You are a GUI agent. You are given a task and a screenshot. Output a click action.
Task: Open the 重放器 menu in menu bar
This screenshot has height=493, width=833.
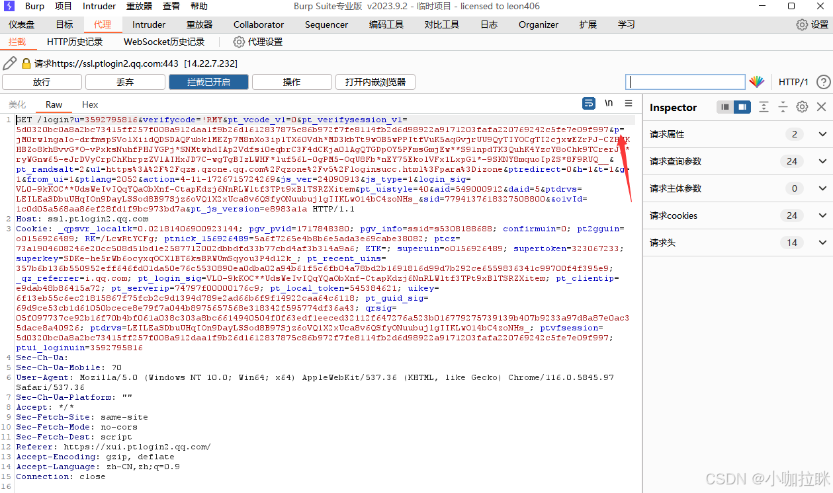tap(139, 6)
